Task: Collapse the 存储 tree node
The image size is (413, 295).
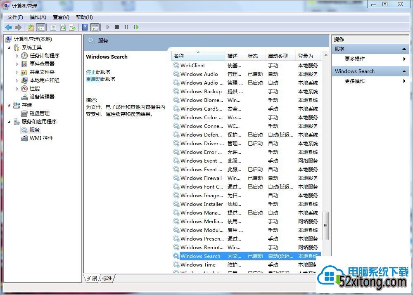Action: [x=9, y=105]
